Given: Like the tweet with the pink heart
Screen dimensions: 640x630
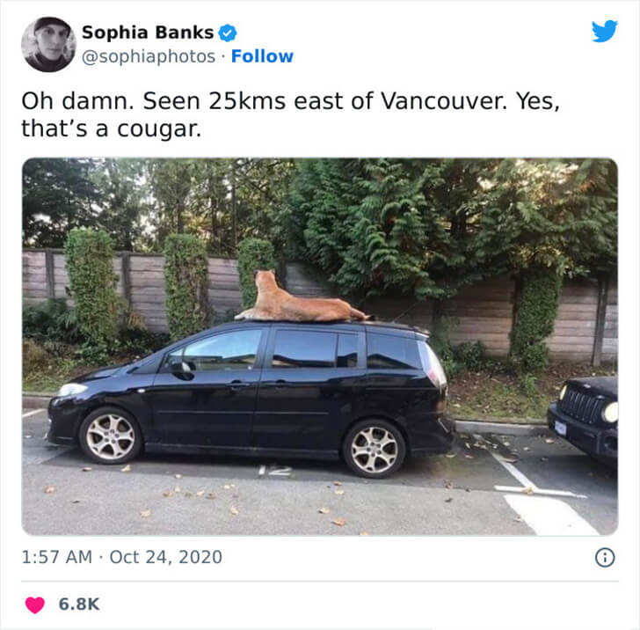Looking at the screenshot, I should 34,604.
